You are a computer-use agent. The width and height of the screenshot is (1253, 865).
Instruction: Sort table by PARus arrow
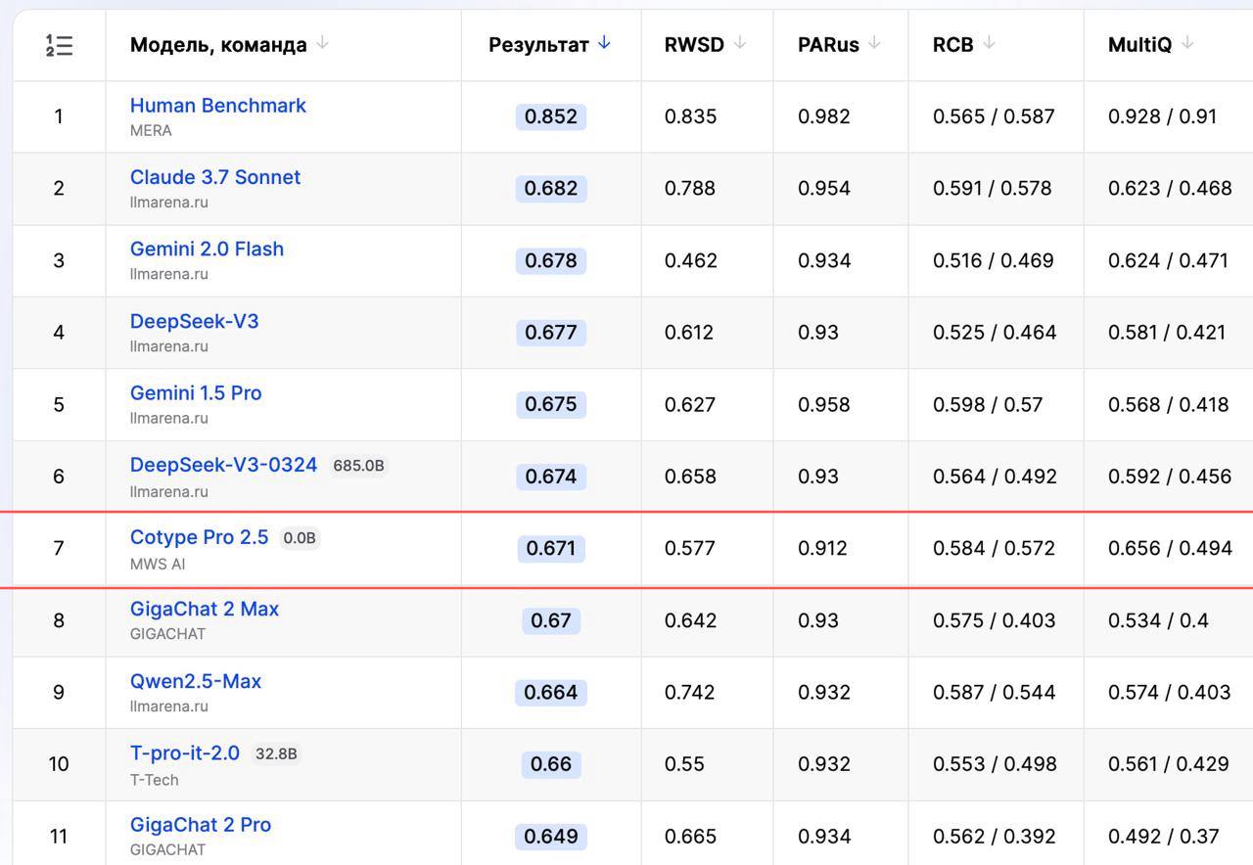tap(874, 43)
